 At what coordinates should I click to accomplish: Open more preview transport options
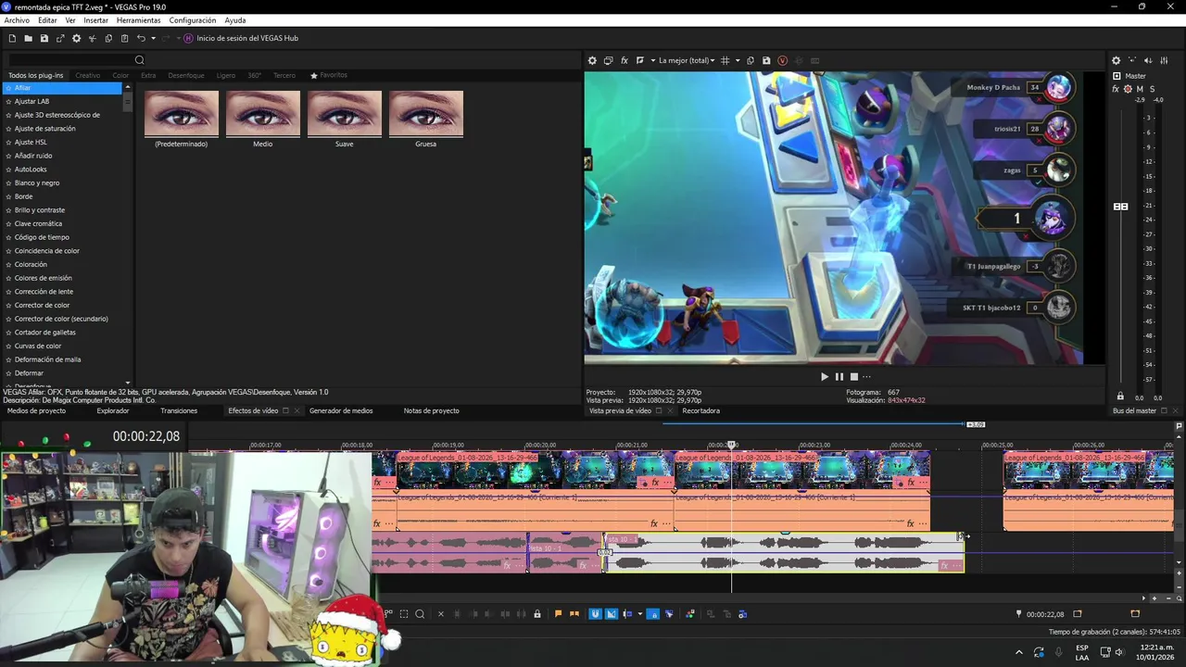pos(867,376)
